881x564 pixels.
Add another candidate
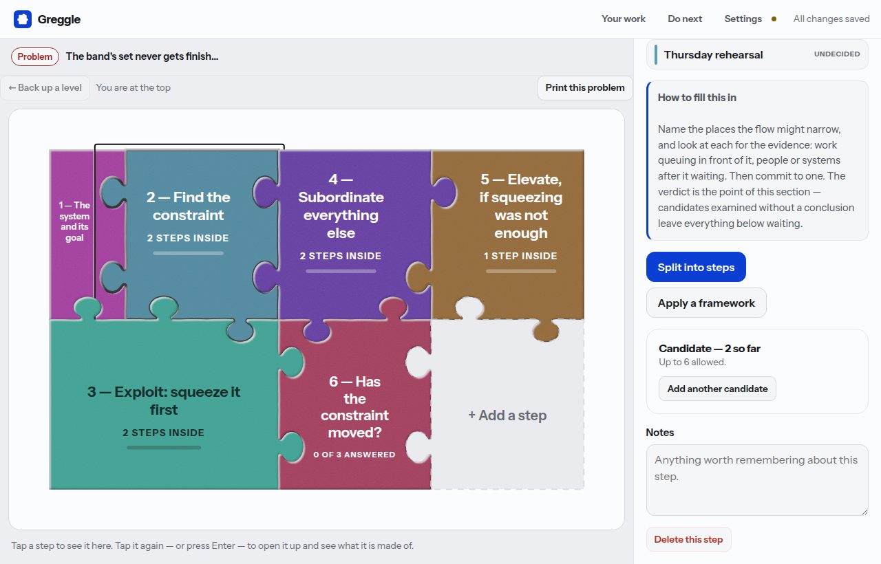click(x=717, y=389)
